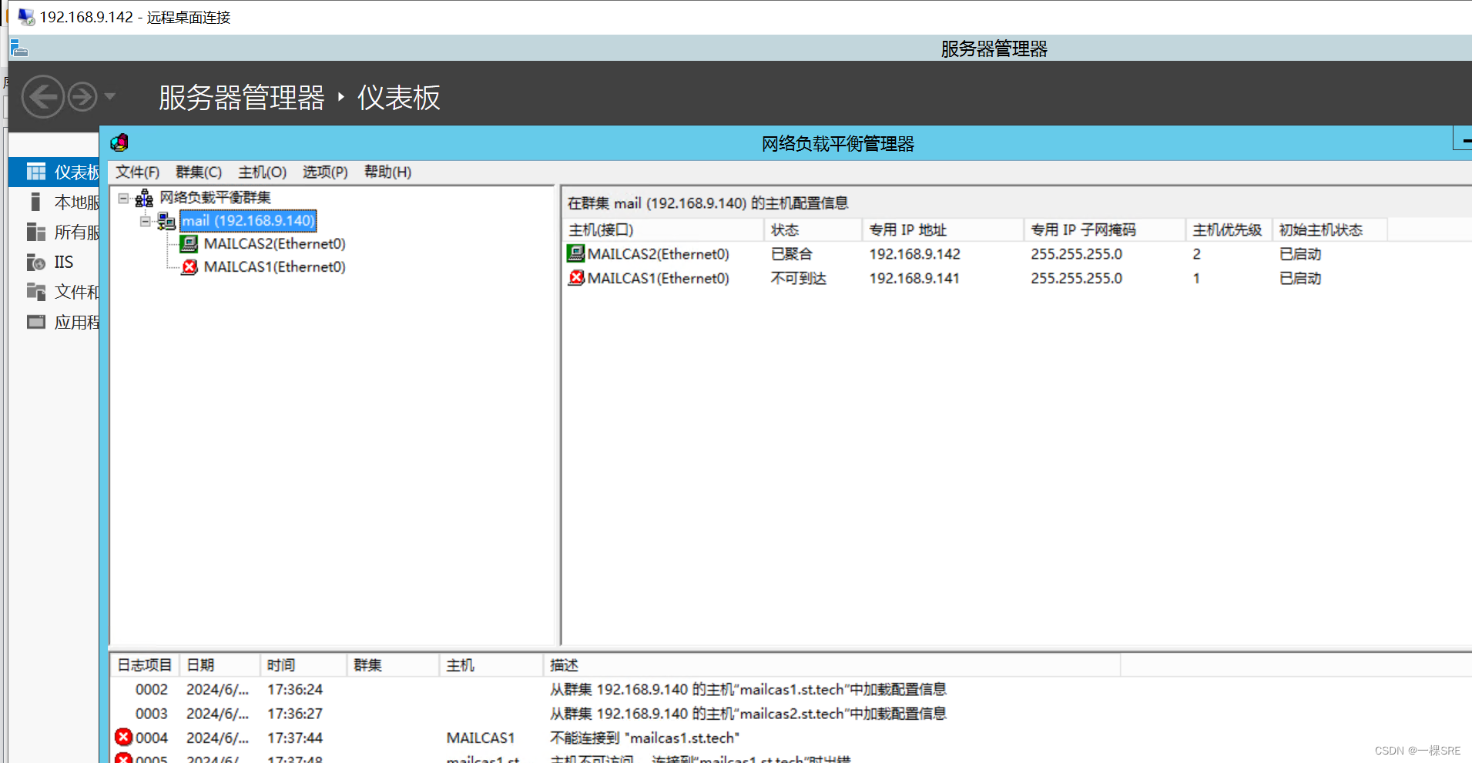This screenshot has height=763, width=1472.
Task: Open the 帮助(H) menu
Action: pyautogui.click(x=387, y=172)
